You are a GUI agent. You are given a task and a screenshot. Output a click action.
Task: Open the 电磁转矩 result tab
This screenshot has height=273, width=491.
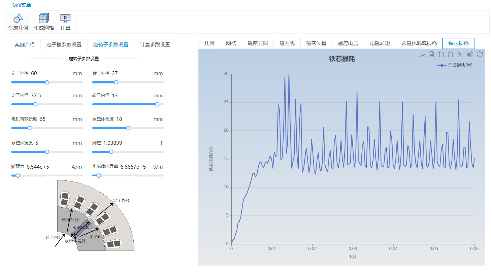pyautogui.click(x=380, y=43)
